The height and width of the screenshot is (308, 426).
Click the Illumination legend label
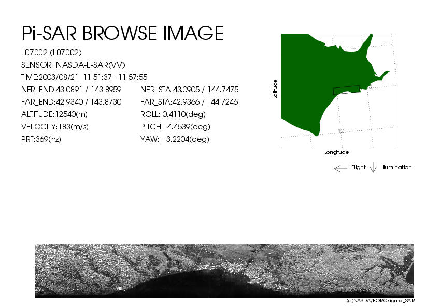click(396, 167)
